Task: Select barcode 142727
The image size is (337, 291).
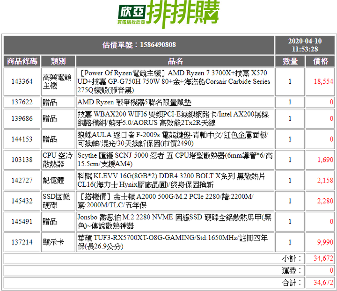Action: tap(22, 181)
